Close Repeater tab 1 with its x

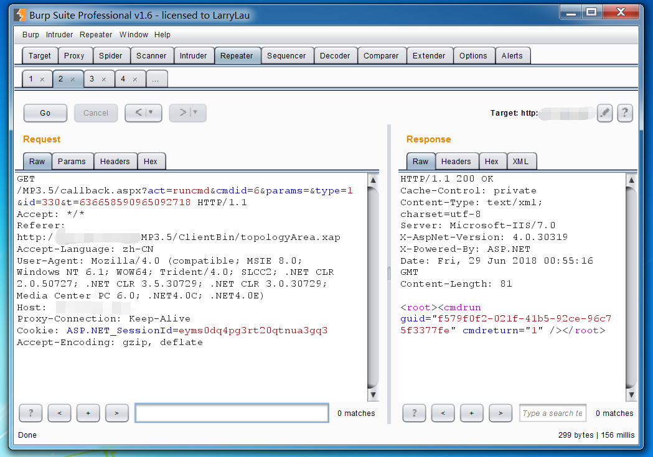click(42, 80)
